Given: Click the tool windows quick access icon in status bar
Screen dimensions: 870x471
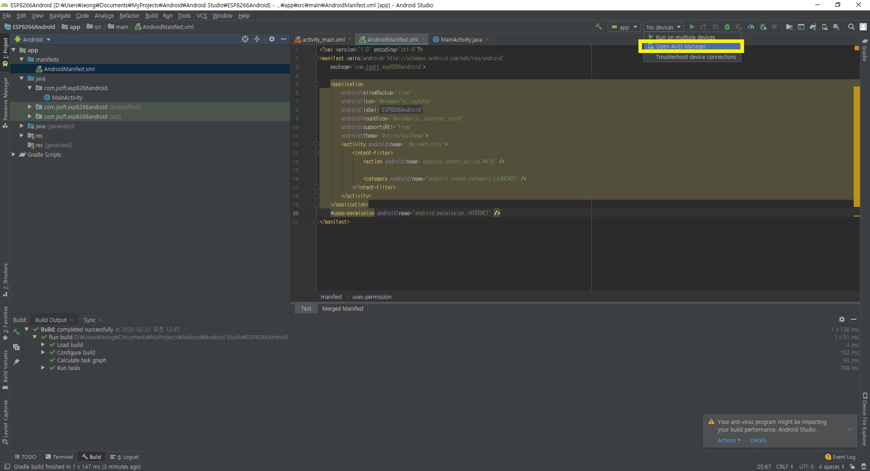Looking at the screenshot, I should tap(7, 466).
